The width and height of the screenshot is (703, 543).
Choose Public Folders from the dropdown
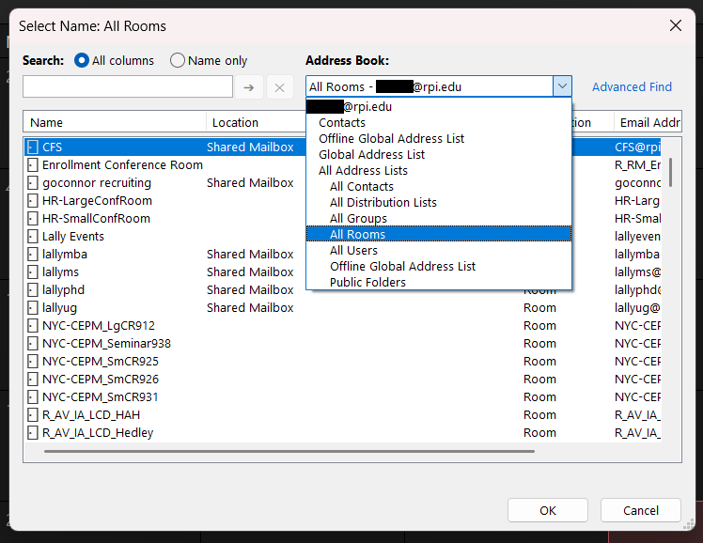click(367, 282)
